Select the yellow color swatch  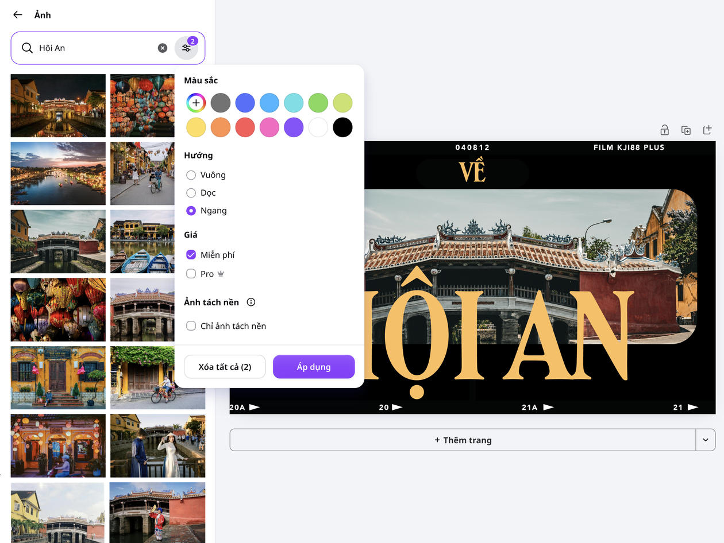(x=196, y=127)
